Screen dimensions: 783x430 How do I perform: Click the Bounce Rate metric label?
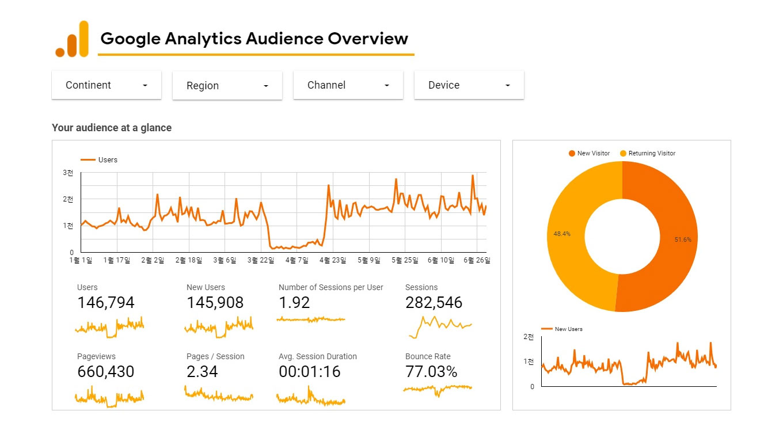click(x=428, y=356)
